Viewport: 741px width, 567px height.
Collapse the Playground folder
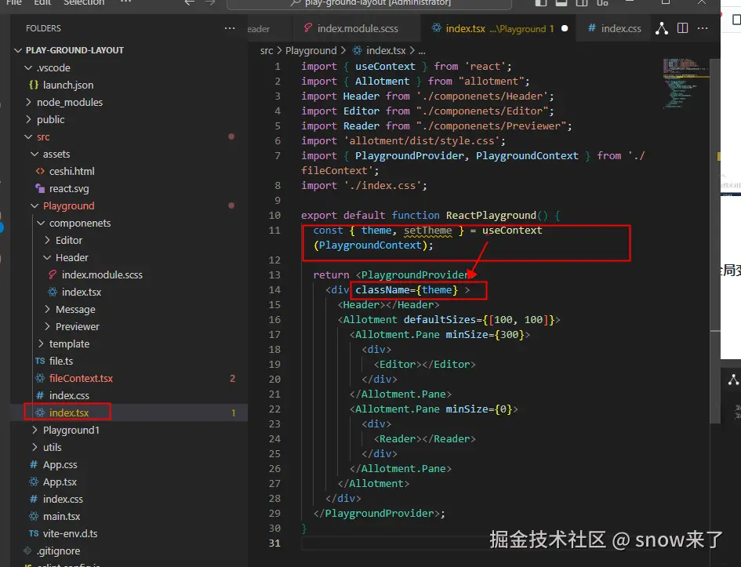click(x=35, y=206)
